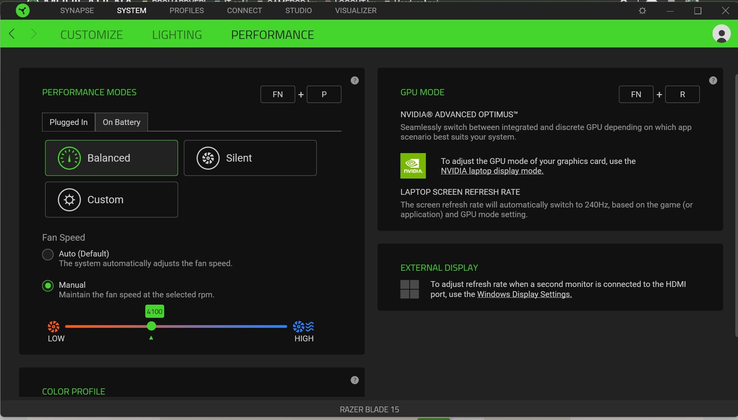Choose Silent performance mode
Screen dimensions: 738x420
[x=250, y=158]
